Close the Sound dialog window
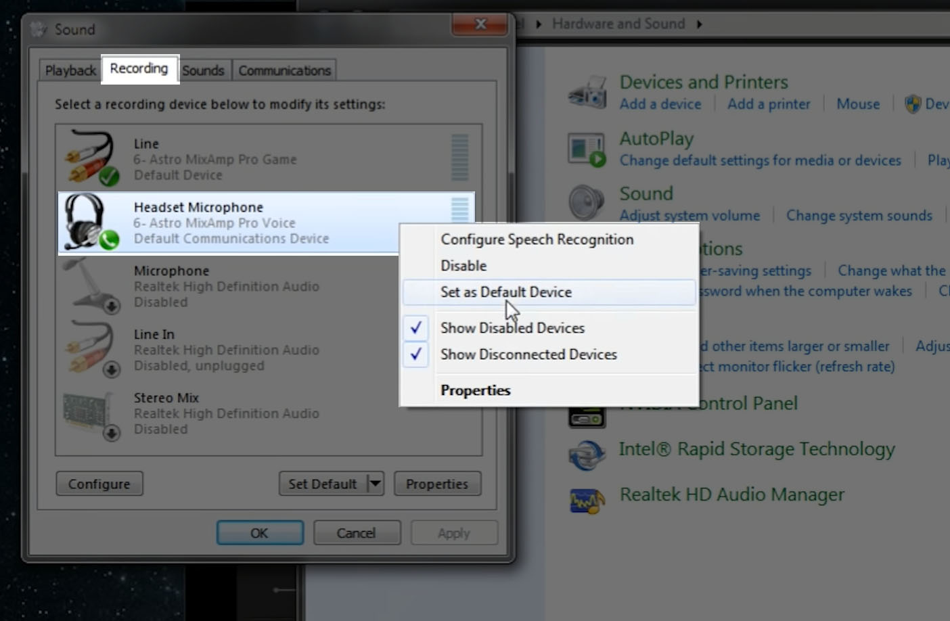This screenshot has height=621, width=950. point(480,24)
